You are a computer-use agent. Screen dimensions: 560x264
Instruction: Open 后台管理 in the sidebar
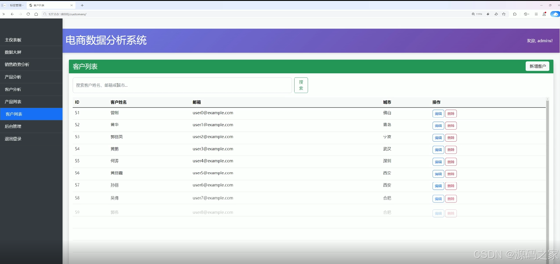pyautogui.click(x=31, y=126)
